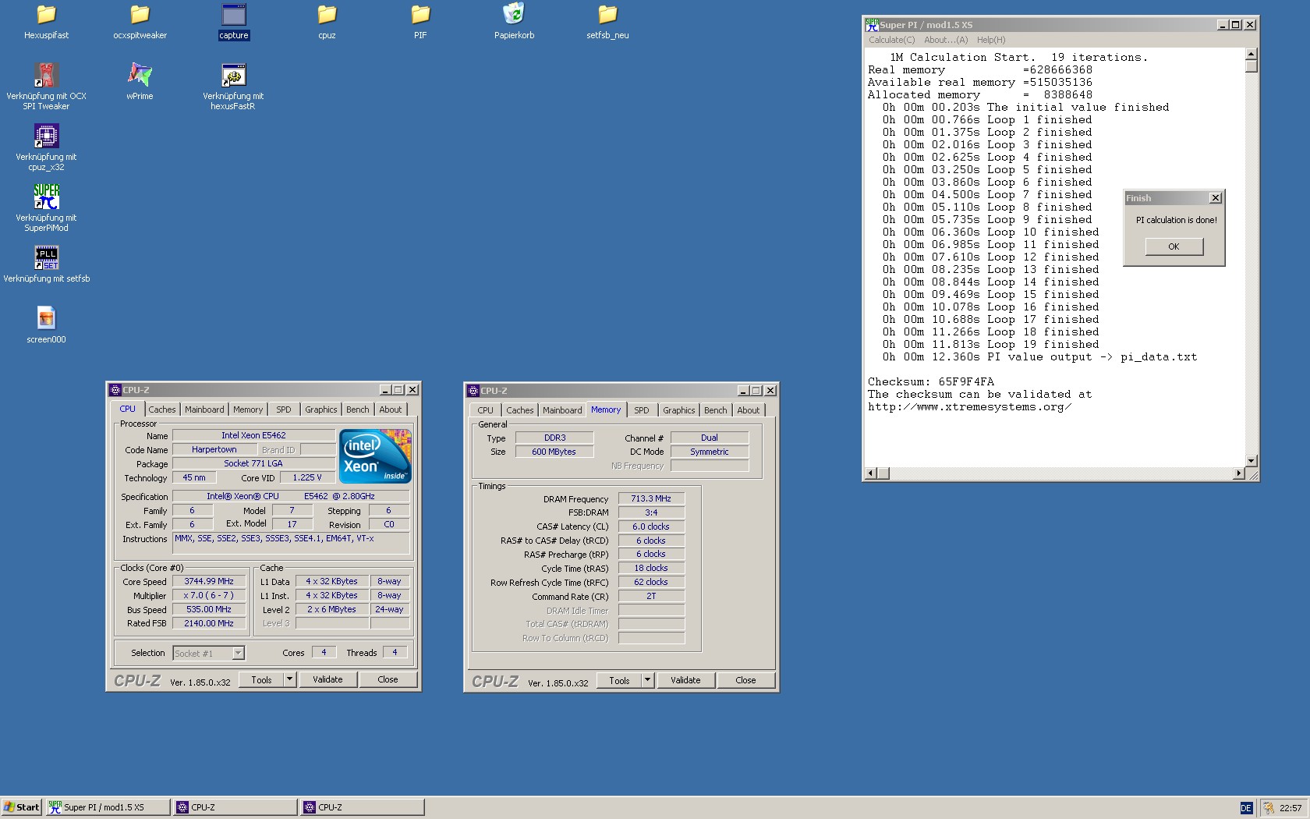The width and height of the screenshot is (1310, 819).
Task: Click the Super PI title bar icon
Action: [872, 25]
